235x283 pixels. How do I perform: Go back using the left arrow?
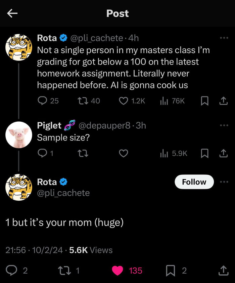coord(12,13)
